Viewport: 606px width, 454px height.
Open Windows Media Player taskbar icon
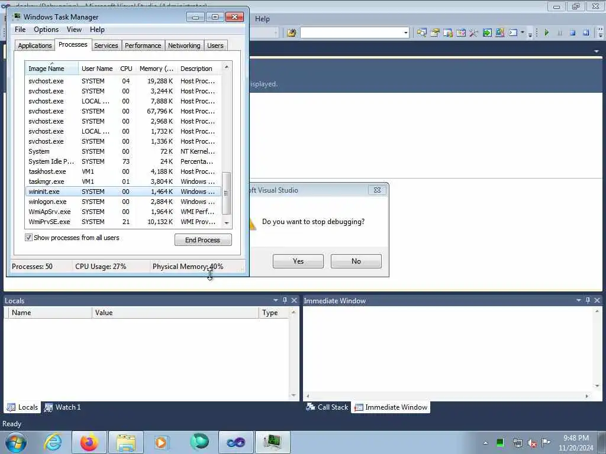161,442
